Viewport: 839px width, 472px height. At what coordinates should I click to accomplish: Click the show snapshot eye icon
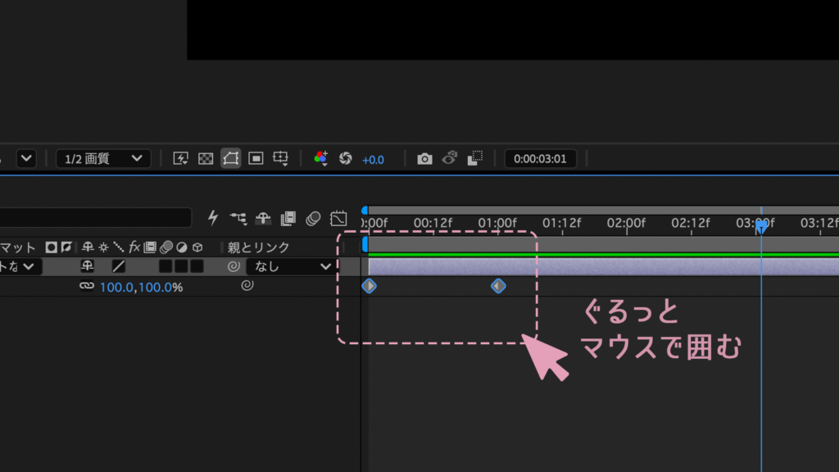450,158
